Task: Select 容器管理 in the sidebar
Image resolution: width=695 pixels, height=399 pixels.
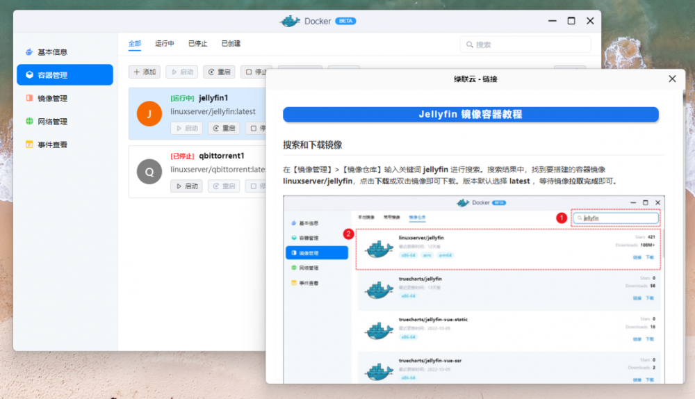Action: pos(65,75)
